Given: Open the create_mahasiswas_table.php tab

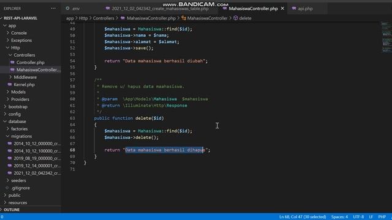Looking at the screenshot, I should click(x=160, y=9).
